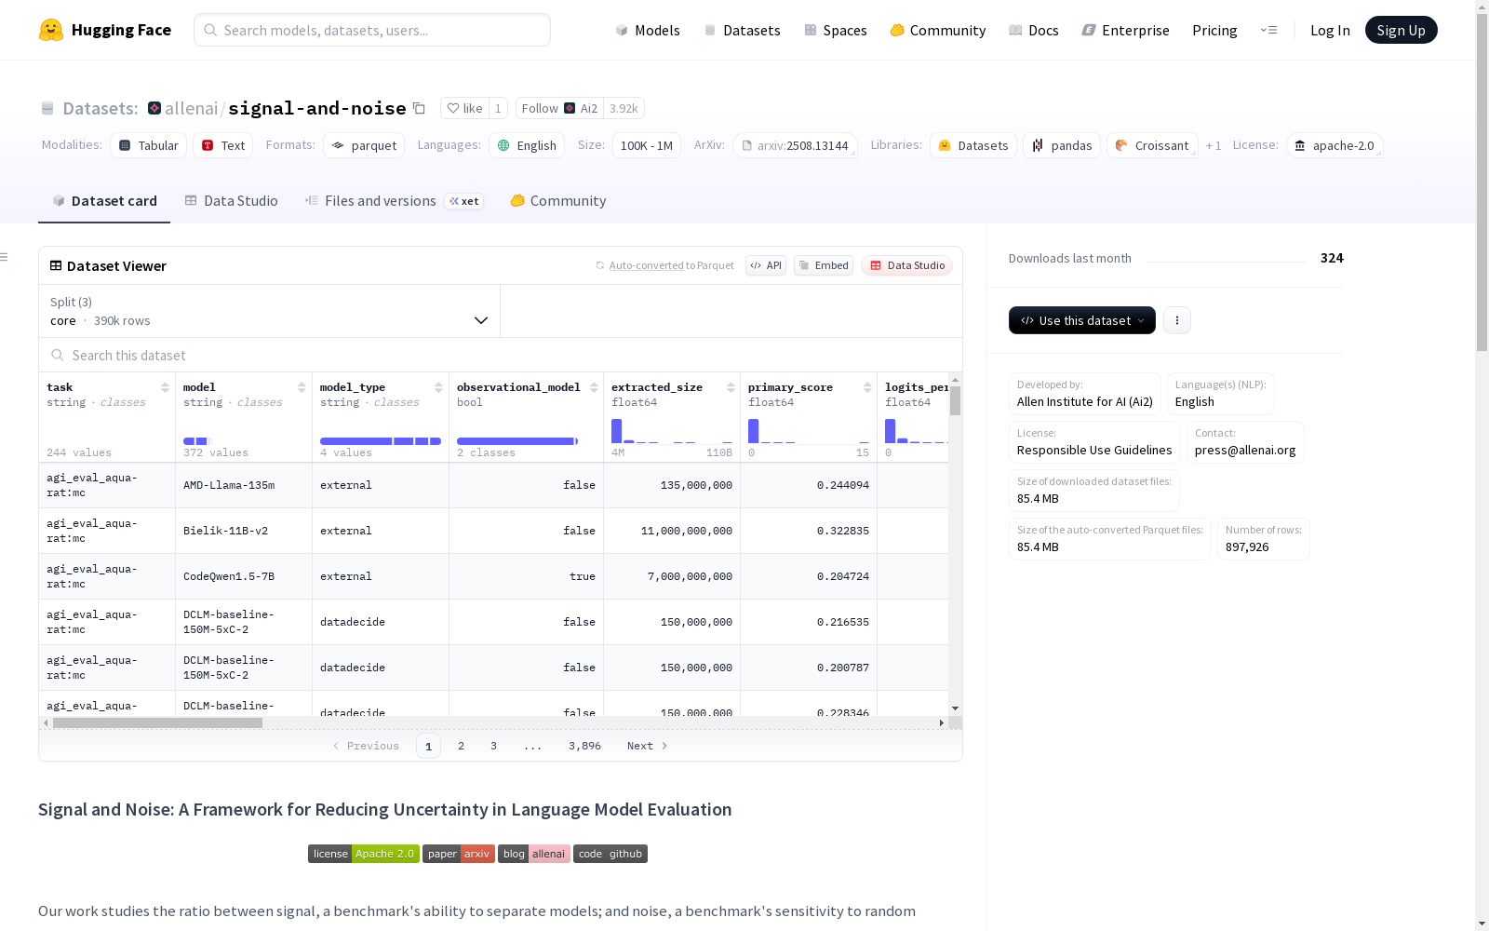
Task: Click the Datasets library tag
Action: [x=973, y=145]
